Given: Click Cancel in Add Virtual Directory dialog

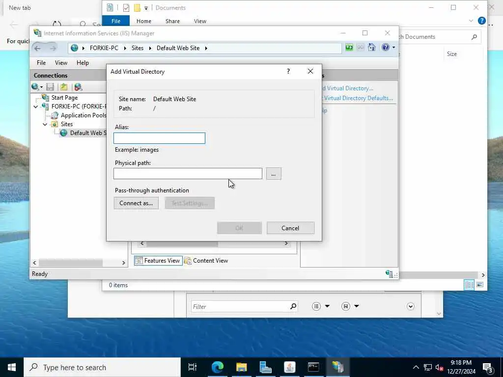Looking at the screenshot, I should point(291,228).
